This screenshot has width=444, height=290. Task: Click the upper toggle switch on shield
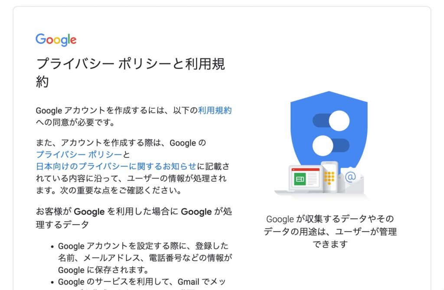(x=331, y=121)
